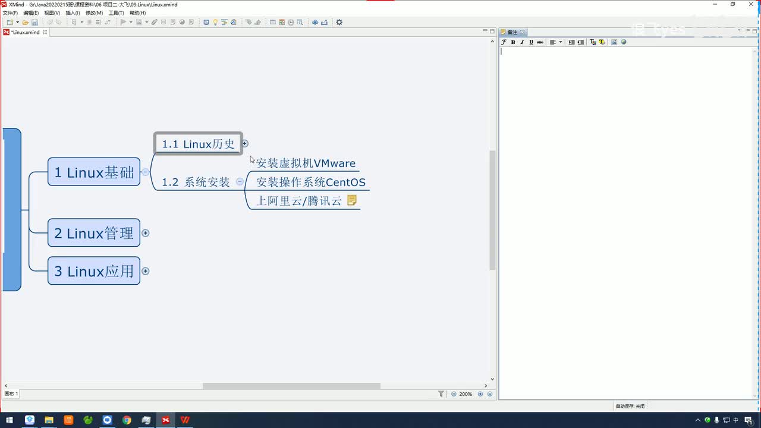The width and height of the screenshot is (761, 428).
Task: Select the 1.1 Linux历史 topic
Action: (x=198, y=143)
